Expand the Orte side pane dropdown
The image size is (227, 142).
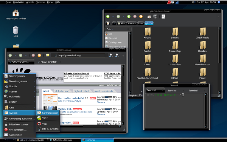(118, 29)
